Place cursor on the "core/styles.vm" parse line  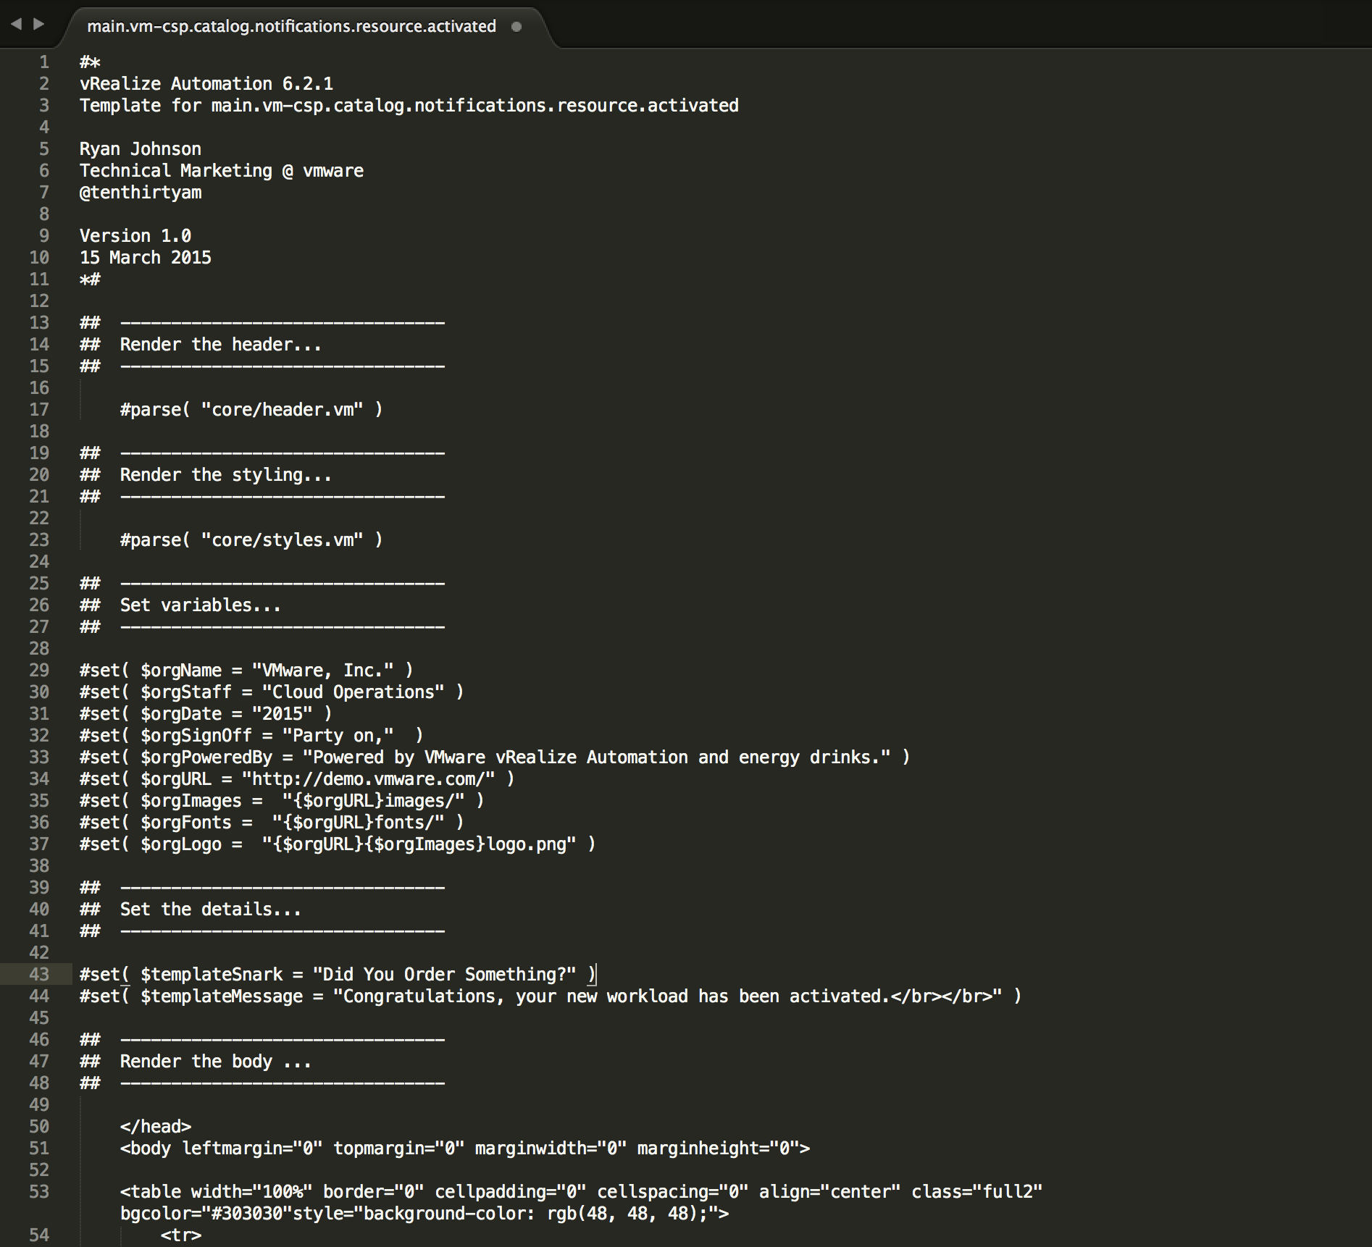(251, 540)
